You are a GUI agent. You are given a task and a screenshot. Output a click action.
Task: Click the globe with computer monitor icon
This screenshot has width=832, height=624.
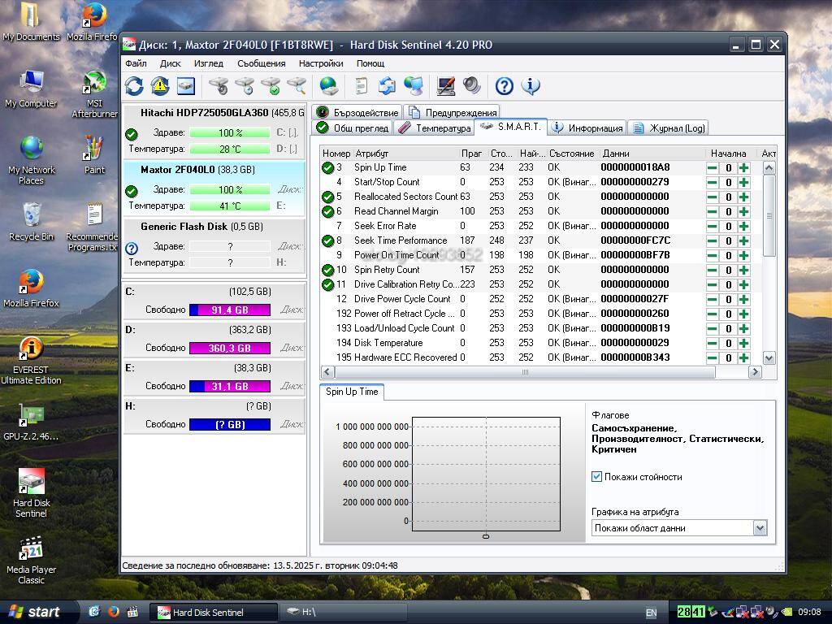tap(414, 86)
